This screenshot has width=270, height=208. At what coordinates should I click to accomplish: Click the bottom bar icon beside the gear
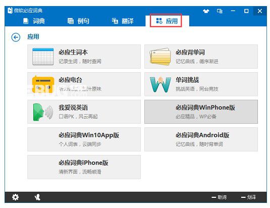37,197
